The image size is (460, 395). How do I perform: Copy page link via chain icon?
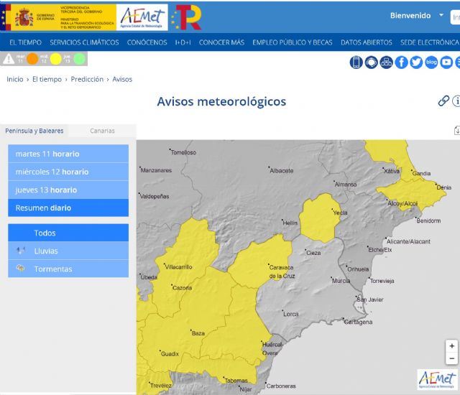[443, 101]
